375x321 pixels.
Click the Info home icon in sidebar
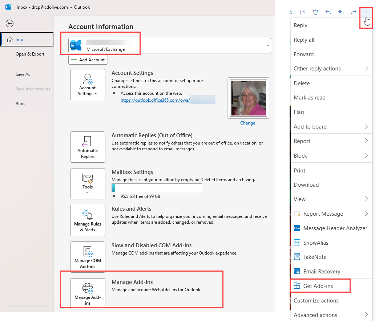[10, 40]
